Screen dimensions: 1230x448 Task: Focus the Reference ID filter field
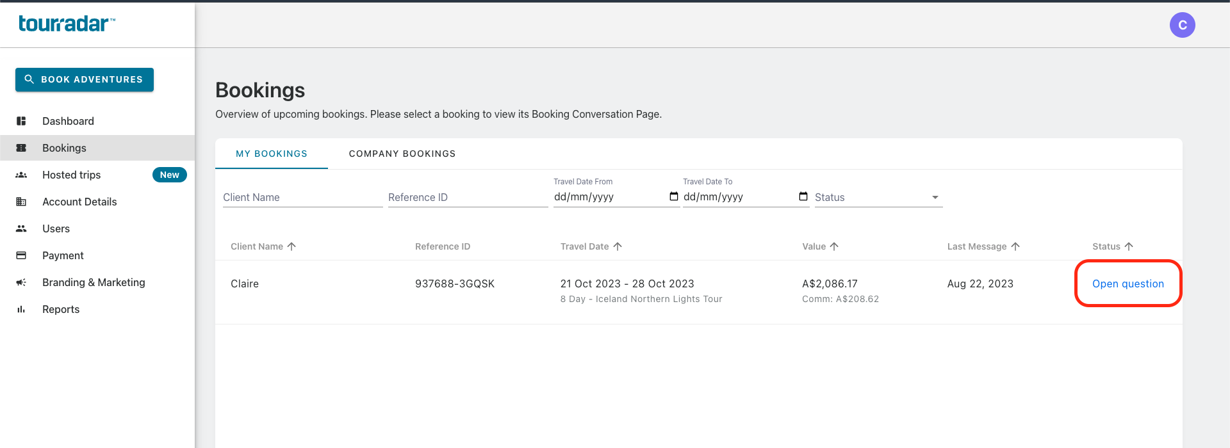point(468,197)
